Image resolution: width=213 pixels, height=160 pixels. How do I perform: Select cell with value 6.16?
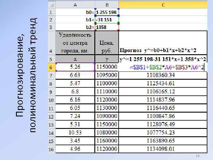pos(75,100)
